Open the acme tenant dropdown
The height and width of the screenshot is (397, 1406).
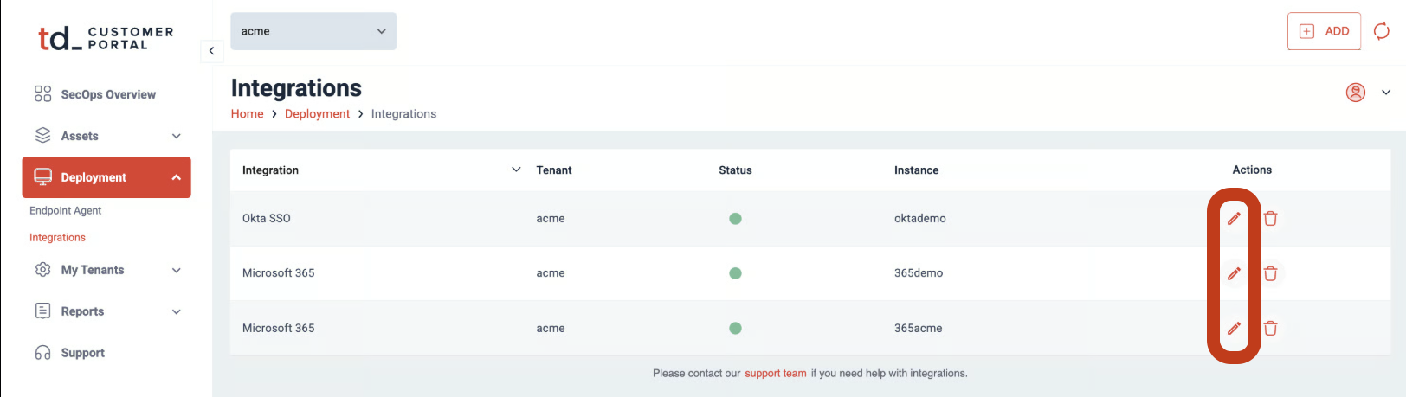point(313,31)
